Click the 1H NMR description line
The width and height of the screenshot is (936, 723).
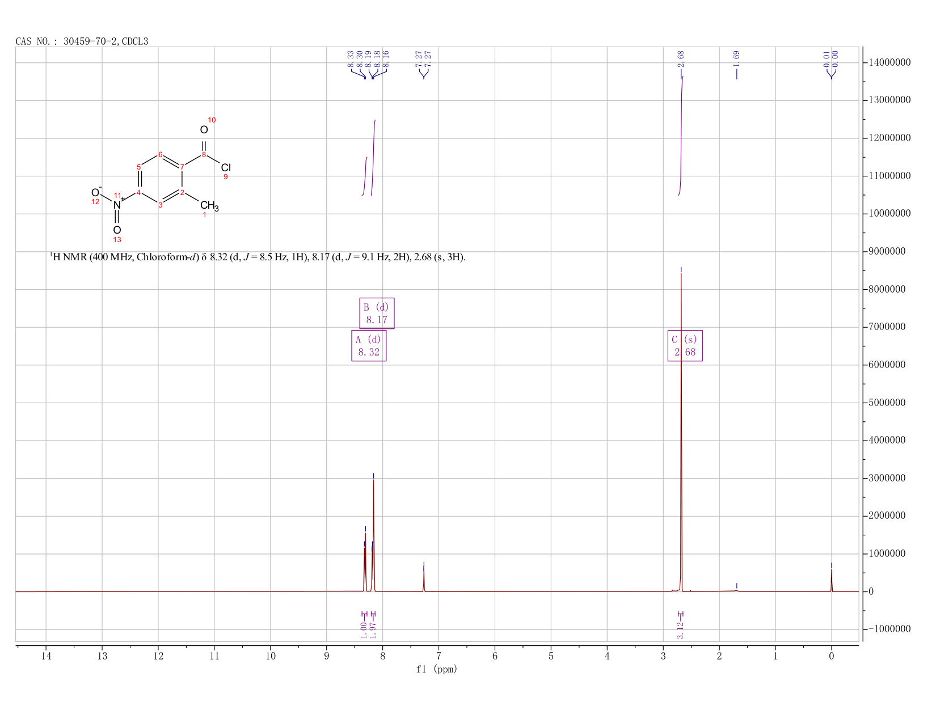point(258,257)
